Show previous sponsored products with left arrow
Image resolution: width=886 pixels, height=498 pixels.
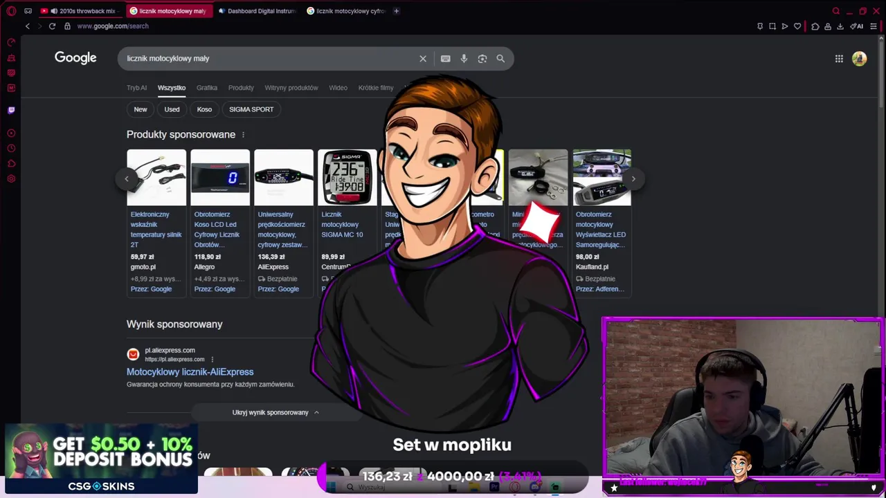pyautogui.click(x=126, y=178)
